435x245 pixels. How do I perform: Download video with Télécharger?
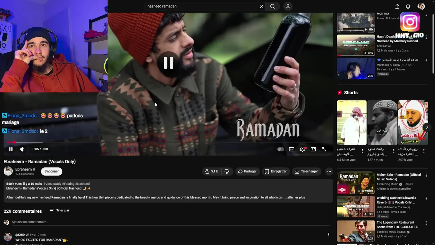pos(306,171)
